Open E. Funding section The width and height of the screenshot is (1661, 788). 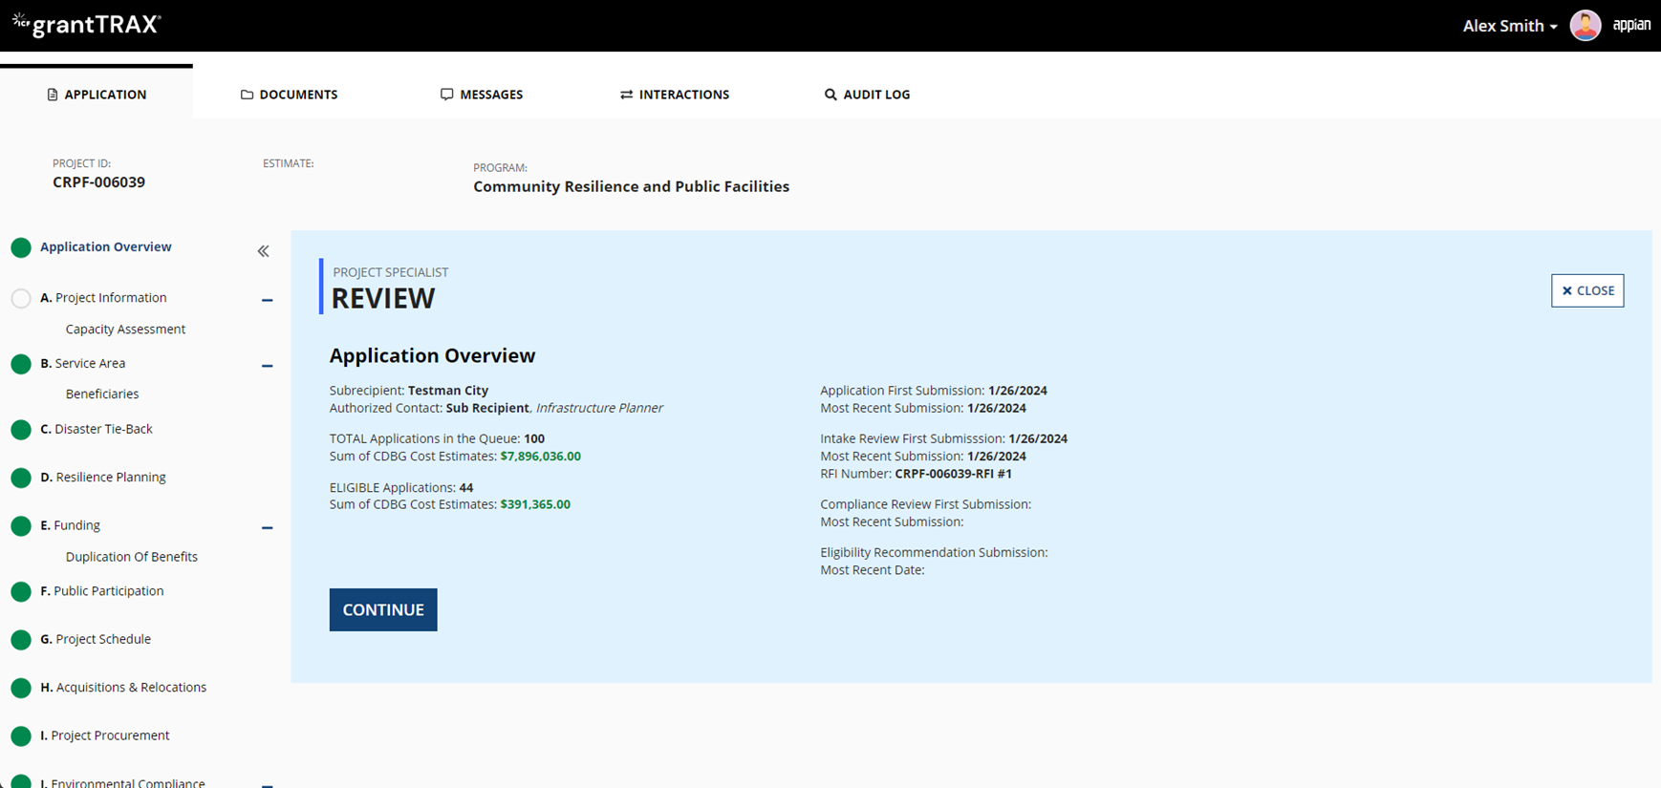click(71, 525)
